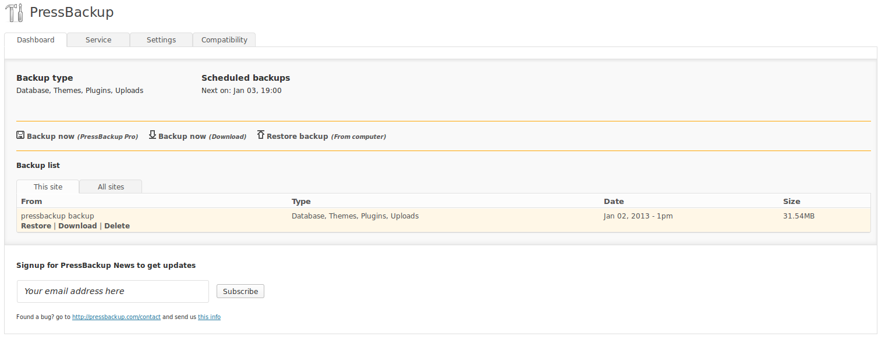885x351 pixels.
Task: Click the 'Jan 02, 2013 - 1pm' date cell
Action: (x=638, y=216)
